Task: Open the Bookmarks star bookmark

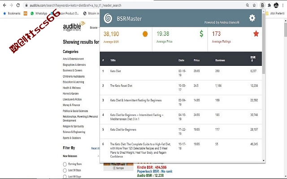Action: coord(12,13)
